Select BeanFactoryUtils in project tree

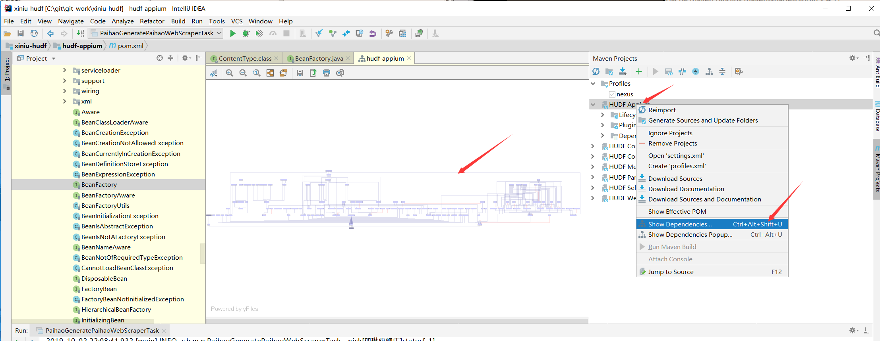(x=105, y=206)
